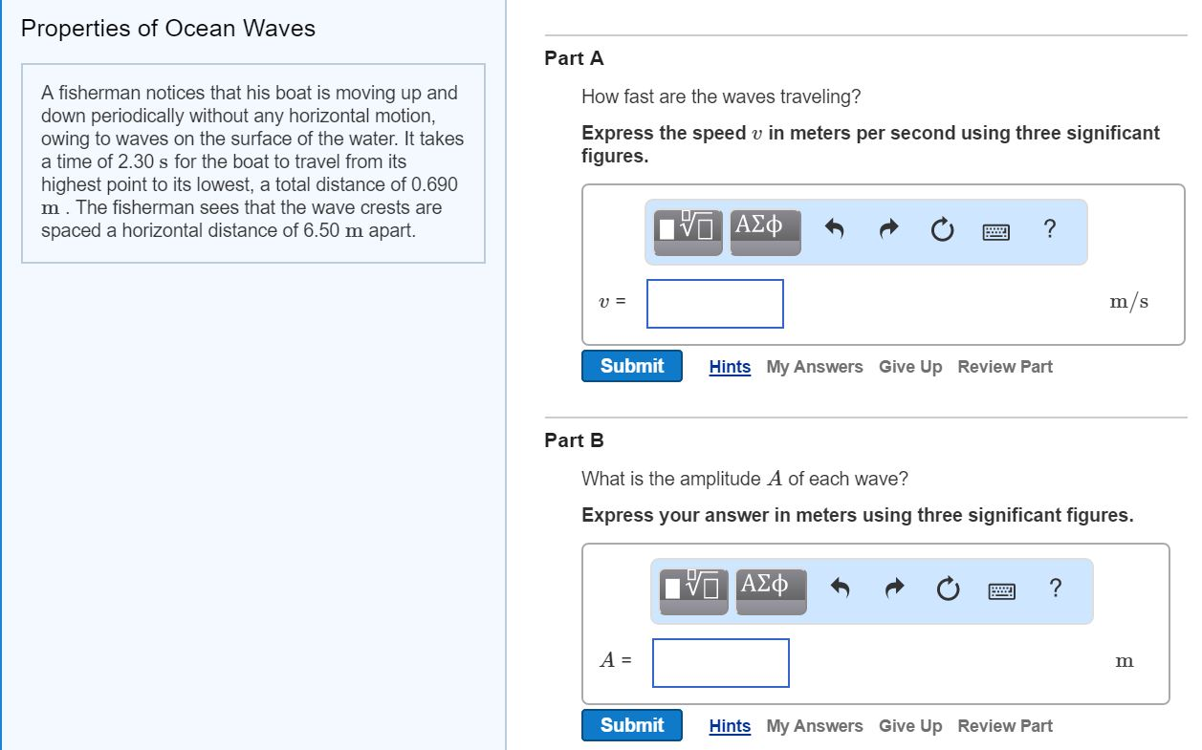
Task: Click the help question mark in Part A toolbar
Action: [1049, 229]
